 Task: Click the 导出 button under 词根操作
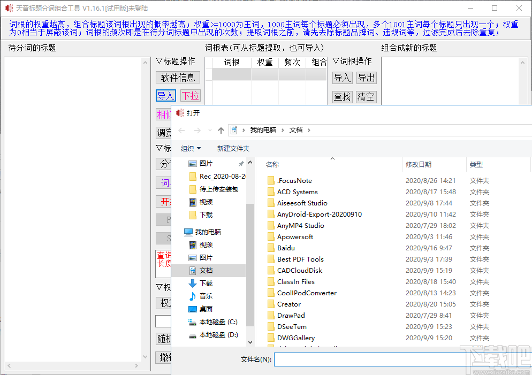click(x=366, y=78)
